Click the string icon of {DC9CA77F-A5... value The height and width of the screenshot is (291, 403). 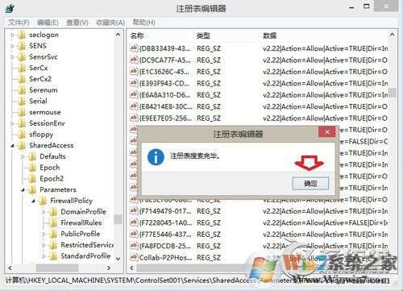tap(134, 60)
